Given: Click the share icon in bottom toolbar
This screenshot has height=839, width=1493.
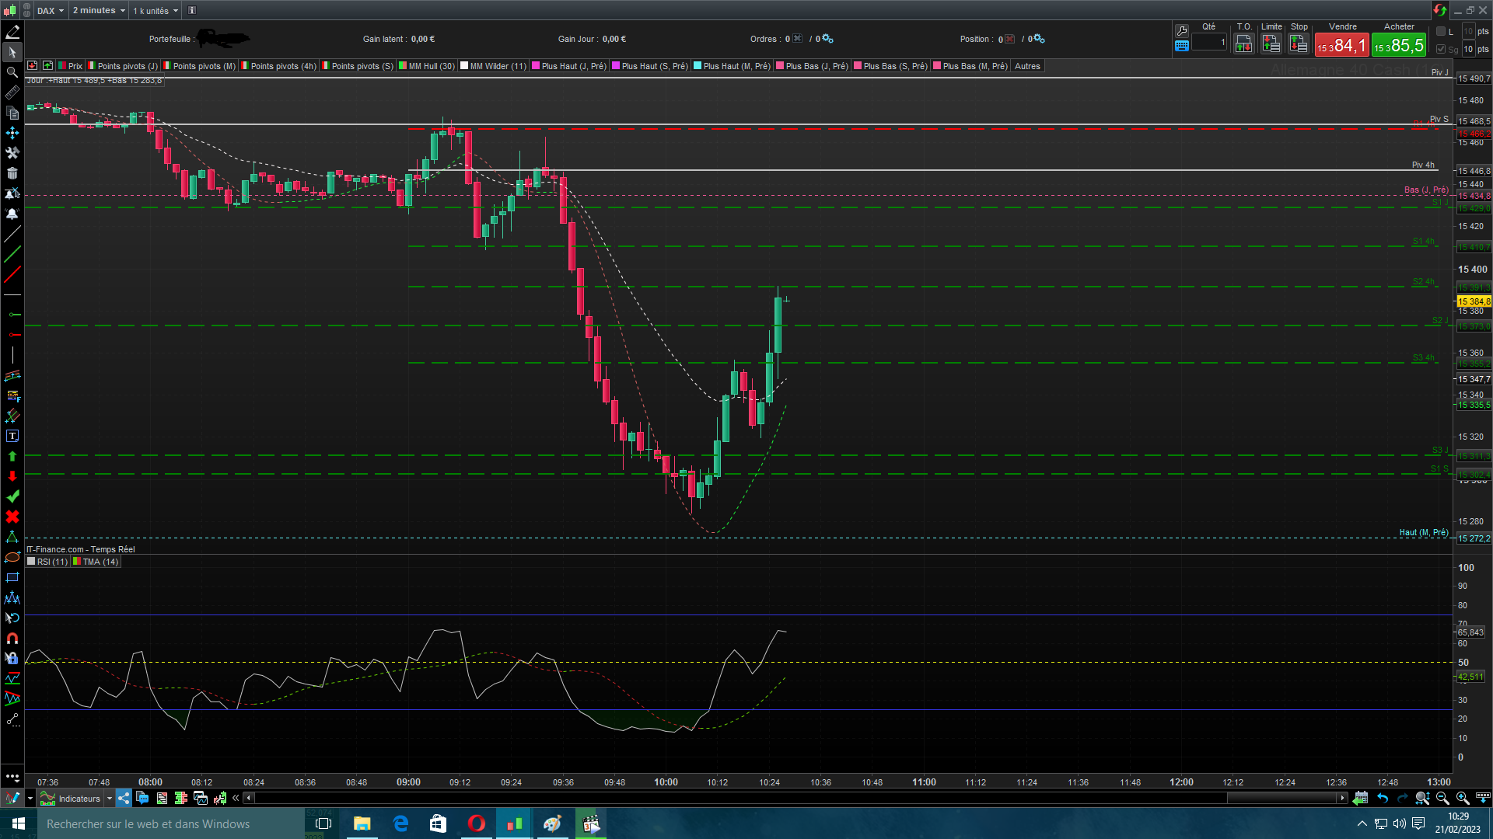Looking at the screenshot, I should [124, 798].
